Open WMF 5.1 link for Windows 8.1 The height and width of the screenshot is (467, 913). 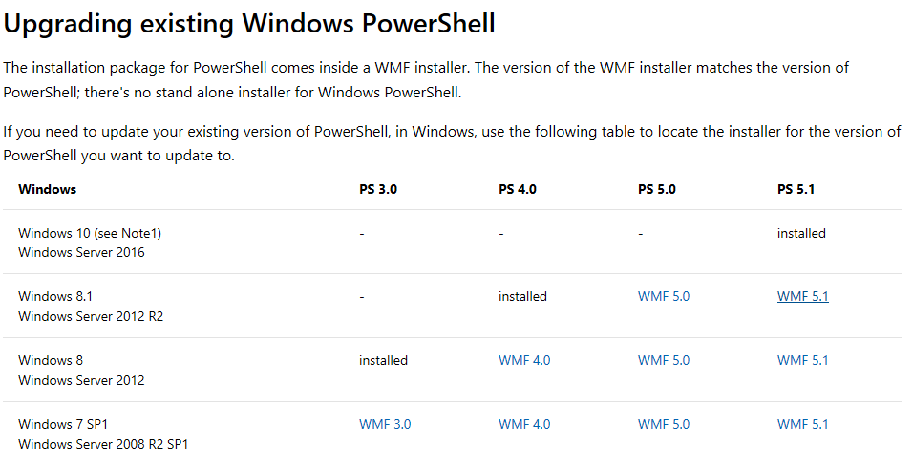(x=802, y=296)
